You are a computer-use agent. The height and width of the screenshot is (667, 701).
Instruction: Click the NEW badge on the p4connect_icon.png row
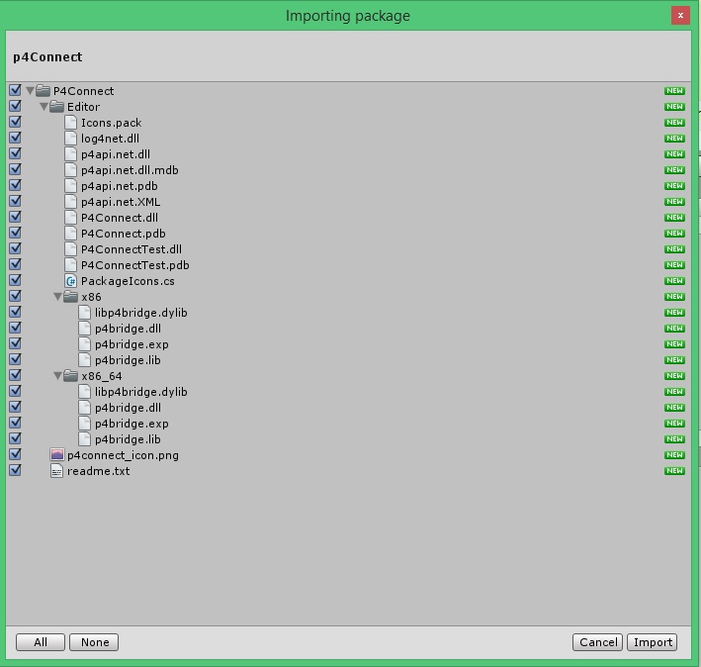(674, 455)
